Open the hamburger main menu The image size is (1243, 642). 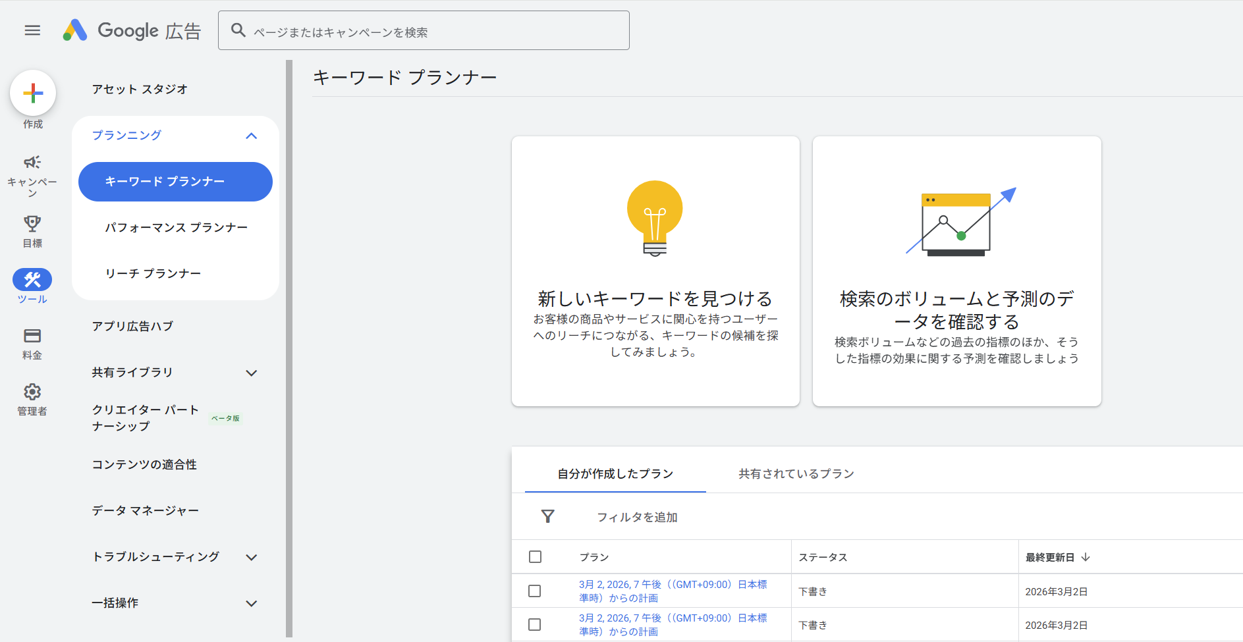tap(32, 30)
